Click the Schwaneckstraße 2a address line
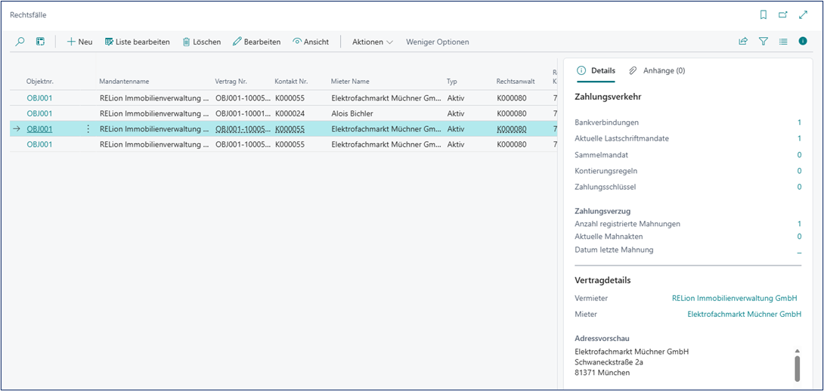This screenshot has height=391, width=824. [609, 362]
